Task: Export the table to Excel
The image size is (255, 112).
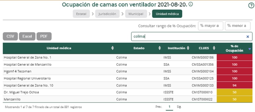Action: [x=27, y=36]
